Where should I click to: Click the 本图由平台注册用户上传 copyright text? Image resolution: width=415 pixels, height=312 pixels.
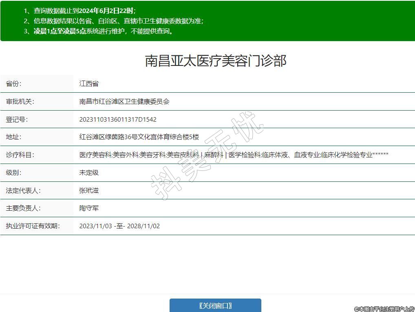point(384,309)
